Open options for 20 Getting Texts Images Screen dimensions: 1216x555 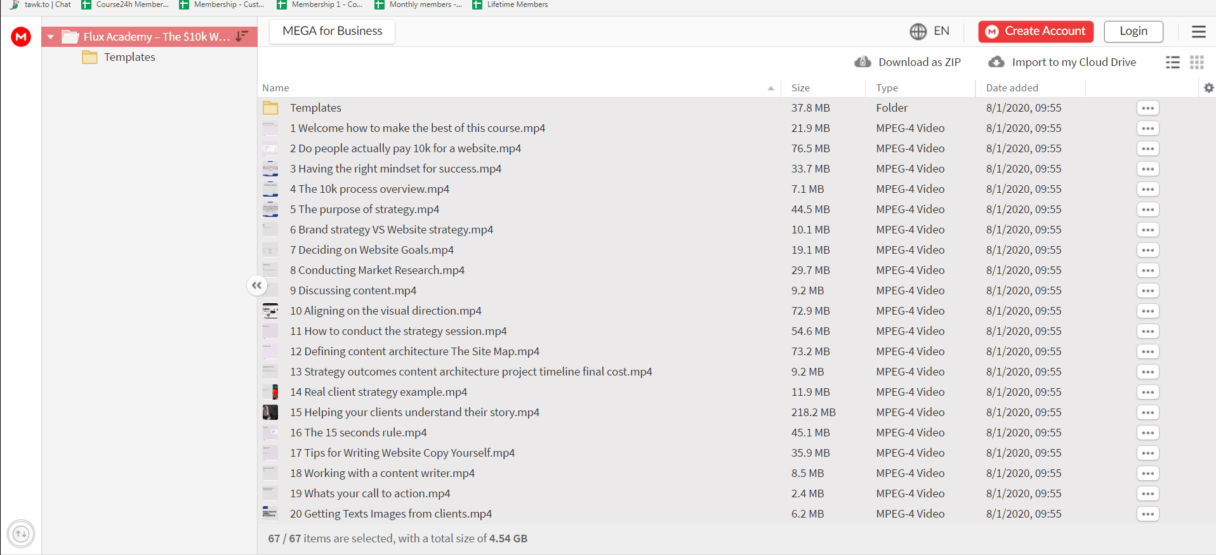[x=1147, y=514]
